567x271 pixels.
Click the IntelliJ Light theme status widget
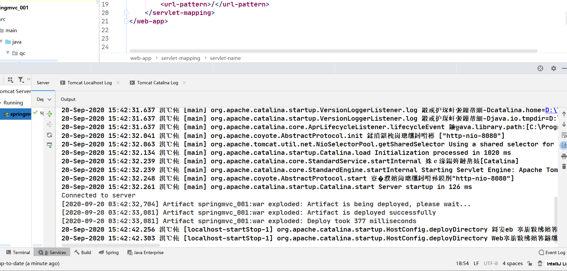coord(557,264)
